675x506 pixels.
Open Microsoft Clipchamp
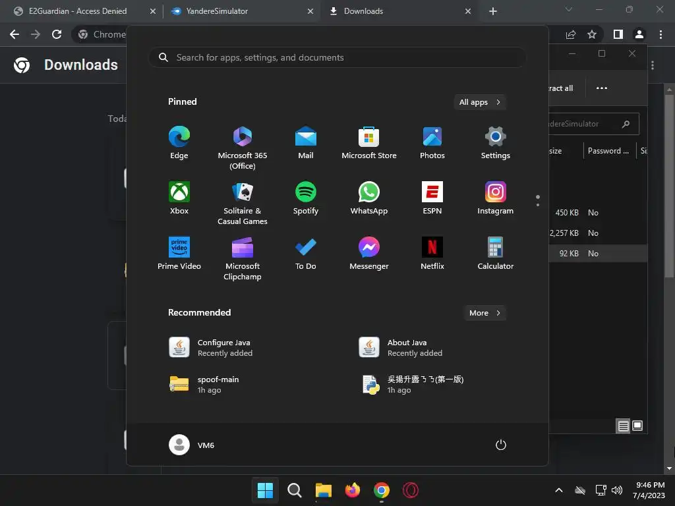243,258
